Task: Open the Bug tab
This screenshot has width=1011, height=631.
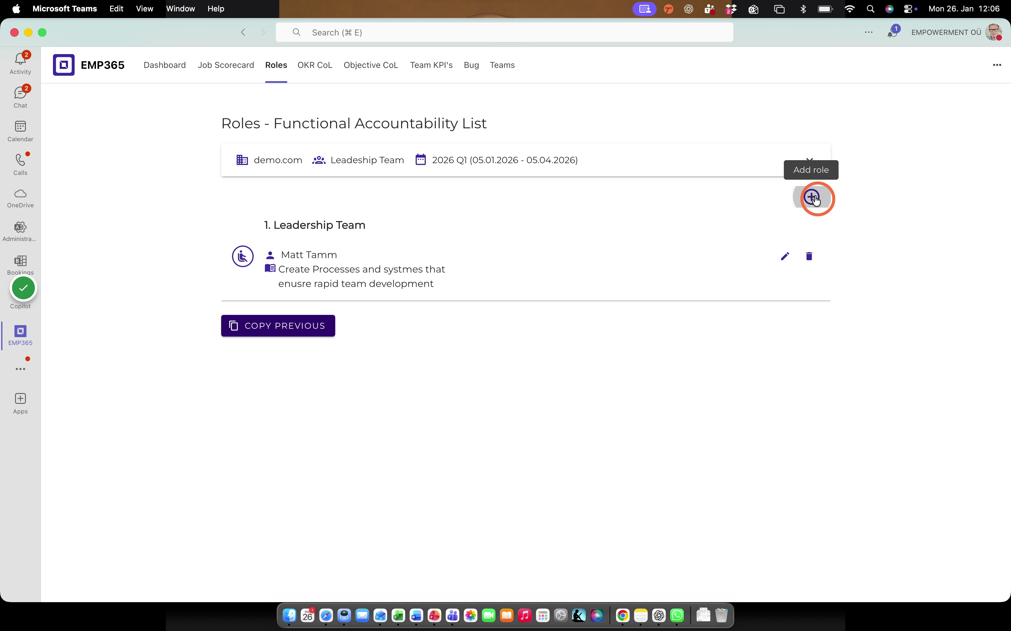Action: tap(471, 65)
